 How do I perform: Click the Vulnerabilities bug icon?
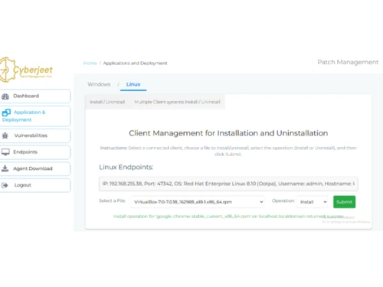[x=5, y=135]
